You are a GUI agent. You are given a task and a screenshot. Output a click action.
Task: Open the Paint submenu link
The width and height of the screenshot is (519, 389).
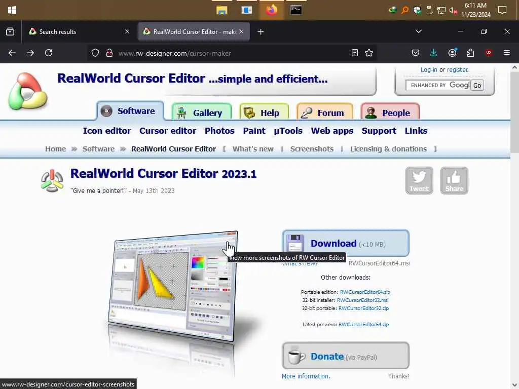pyautogui.click(x=254, y=131)
